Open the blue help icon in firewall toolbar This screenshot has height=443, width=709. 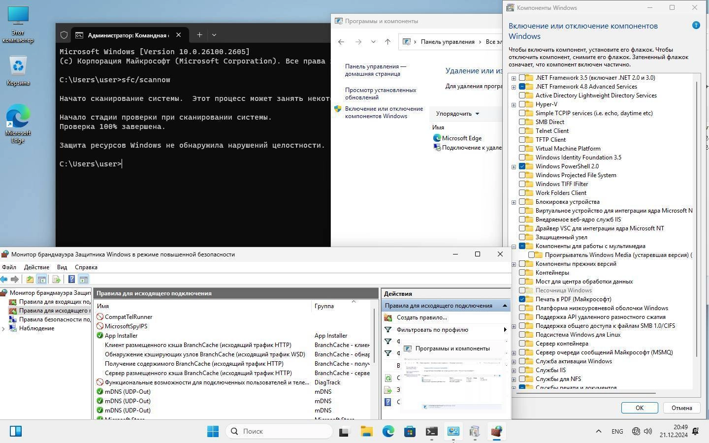pyautogui.click(x=71, y=280)
